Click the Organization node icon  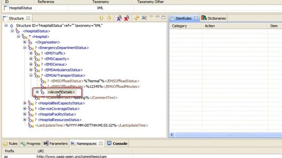click(x=30, y=42)
